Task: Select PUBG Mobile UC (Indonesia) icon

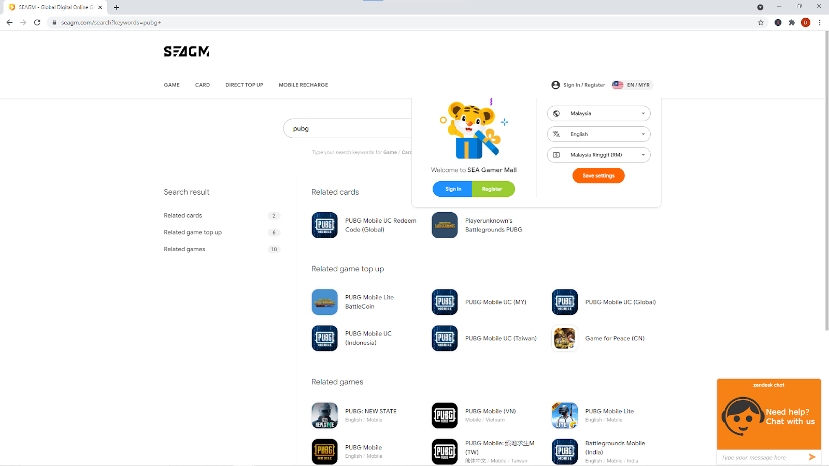Action: coord(325,338)
